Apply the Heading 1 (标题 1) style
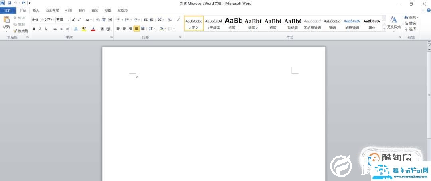The width and height of the screenshot is (431, 181). [233, 23]
